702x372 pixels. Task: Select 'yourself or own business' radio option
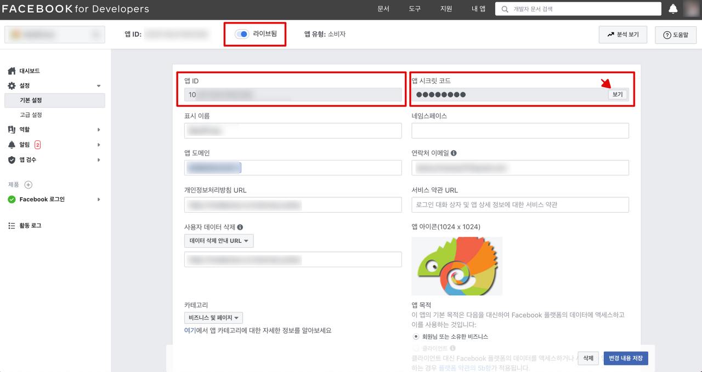(416, 336)
